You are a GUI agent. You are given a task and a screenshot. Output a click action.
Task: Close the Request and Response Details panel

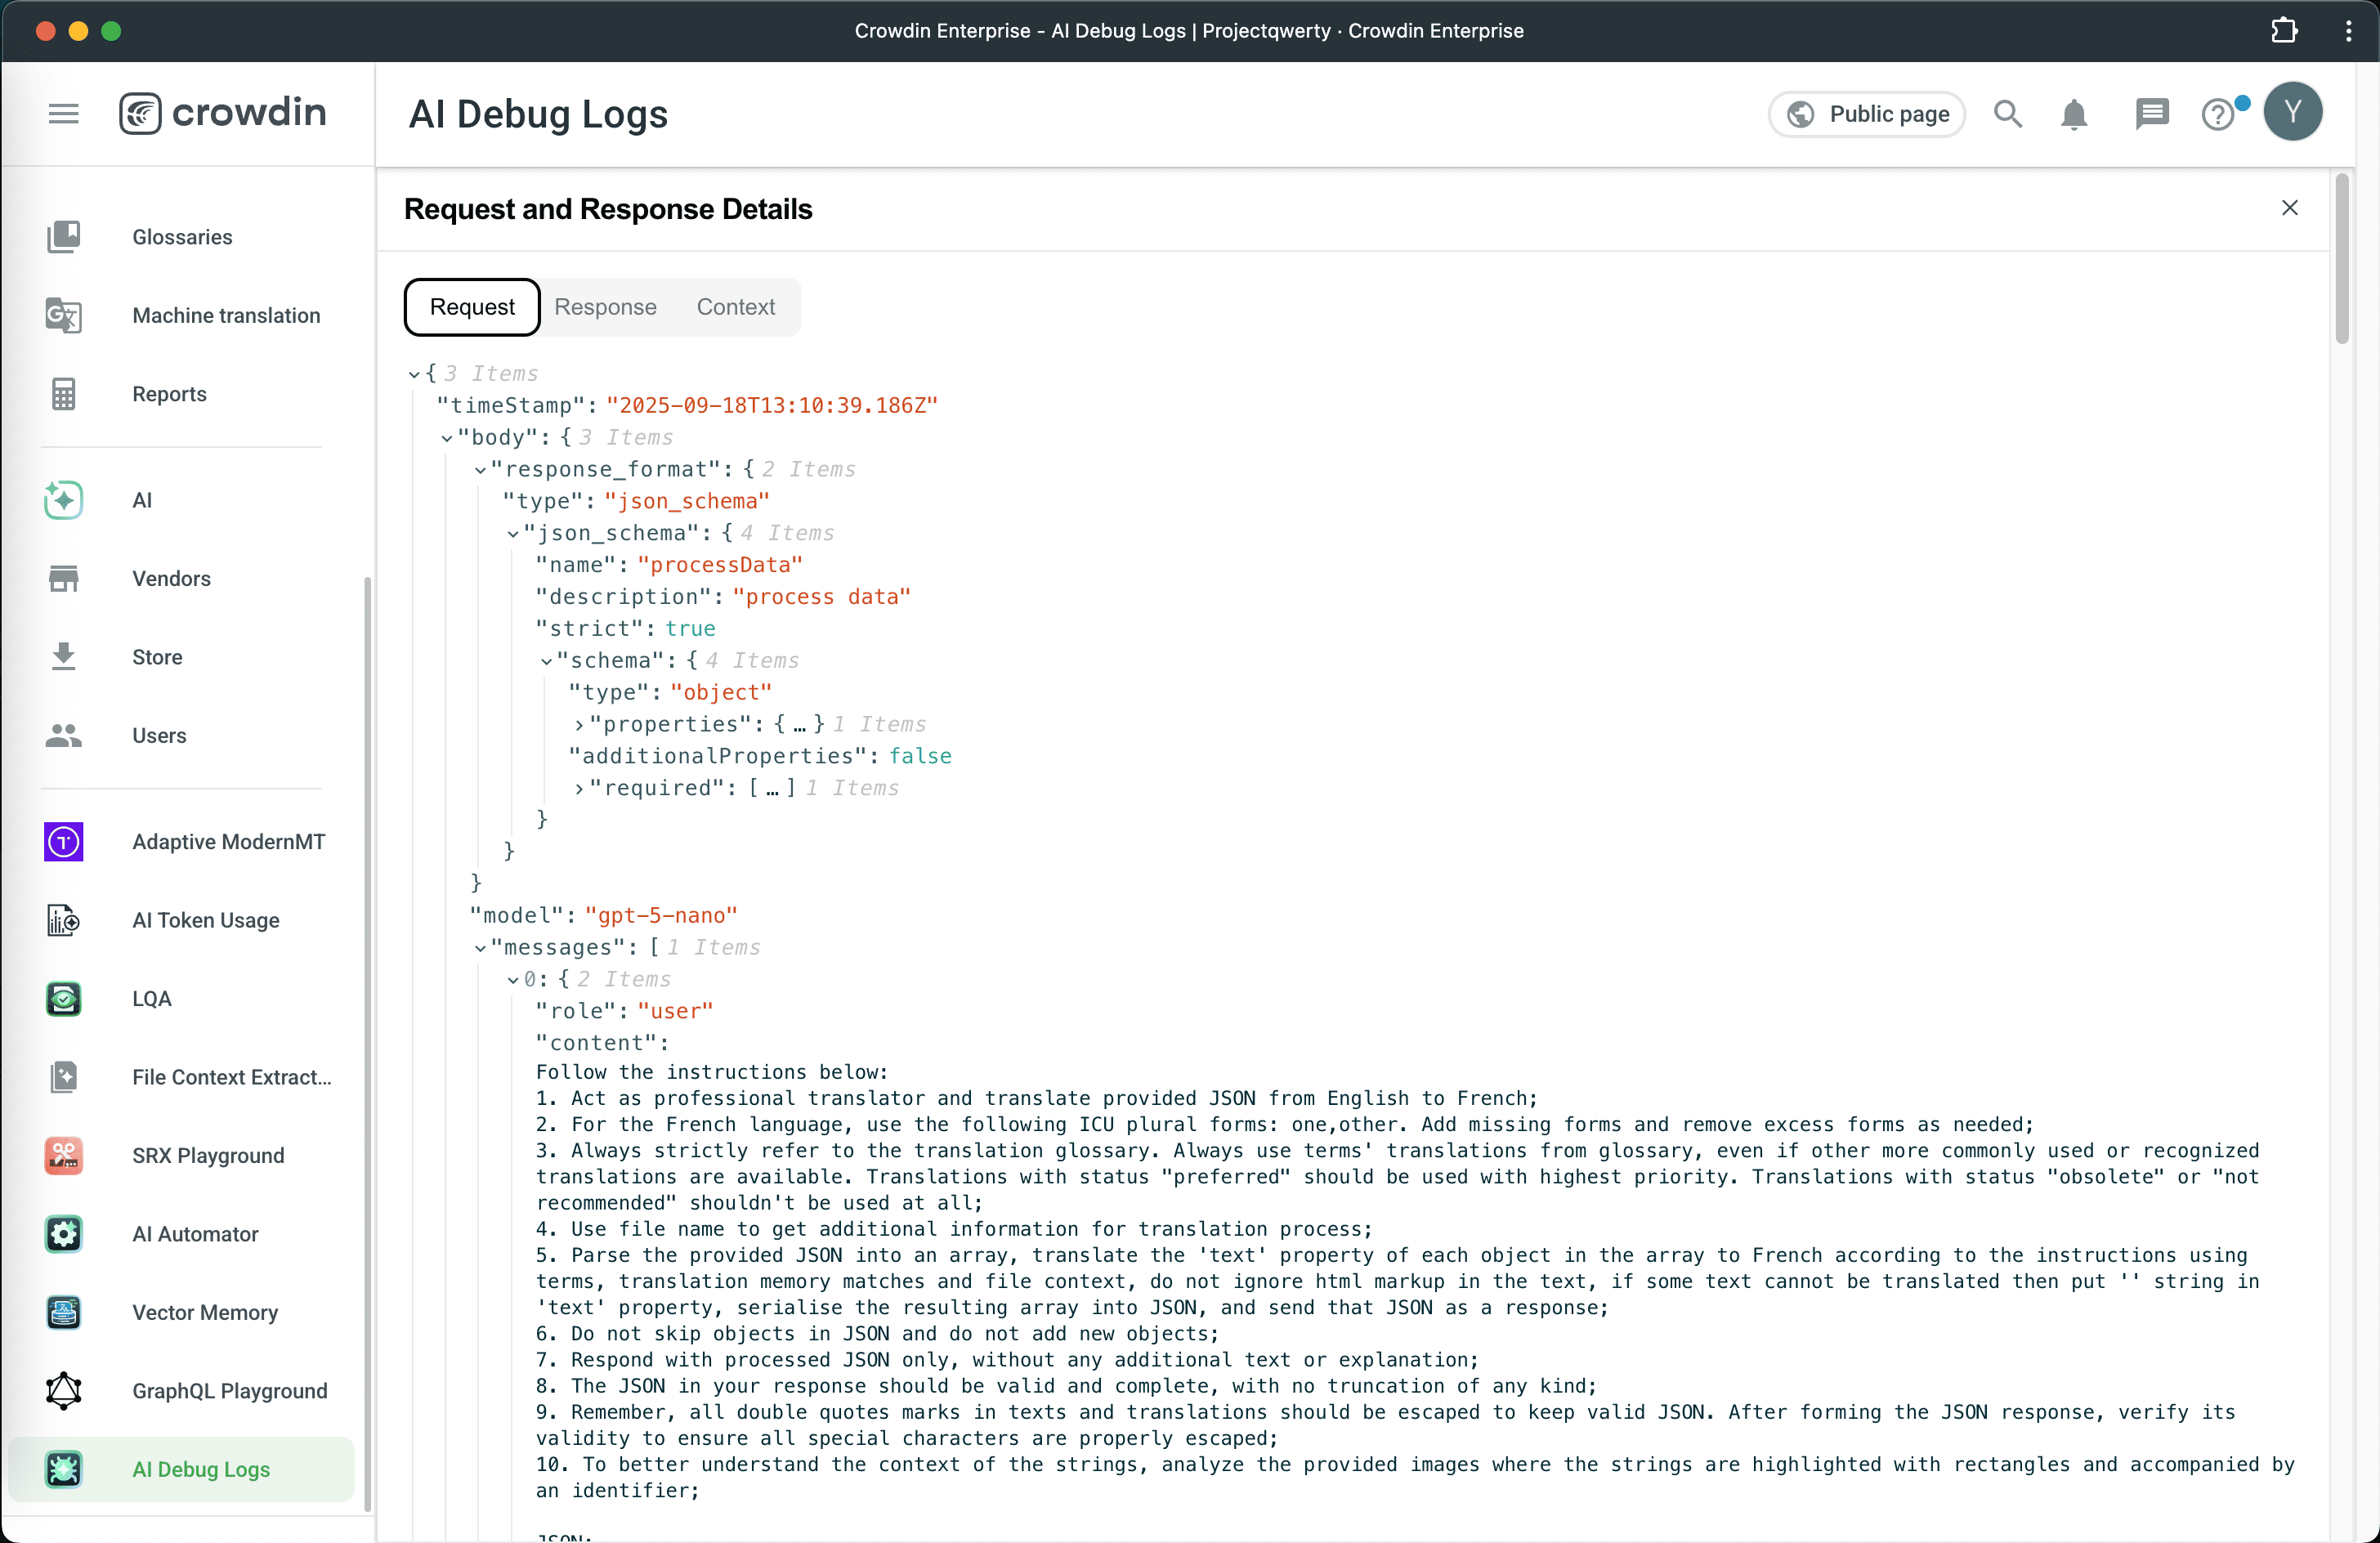pyautogui.click(x=2290, y=208)
